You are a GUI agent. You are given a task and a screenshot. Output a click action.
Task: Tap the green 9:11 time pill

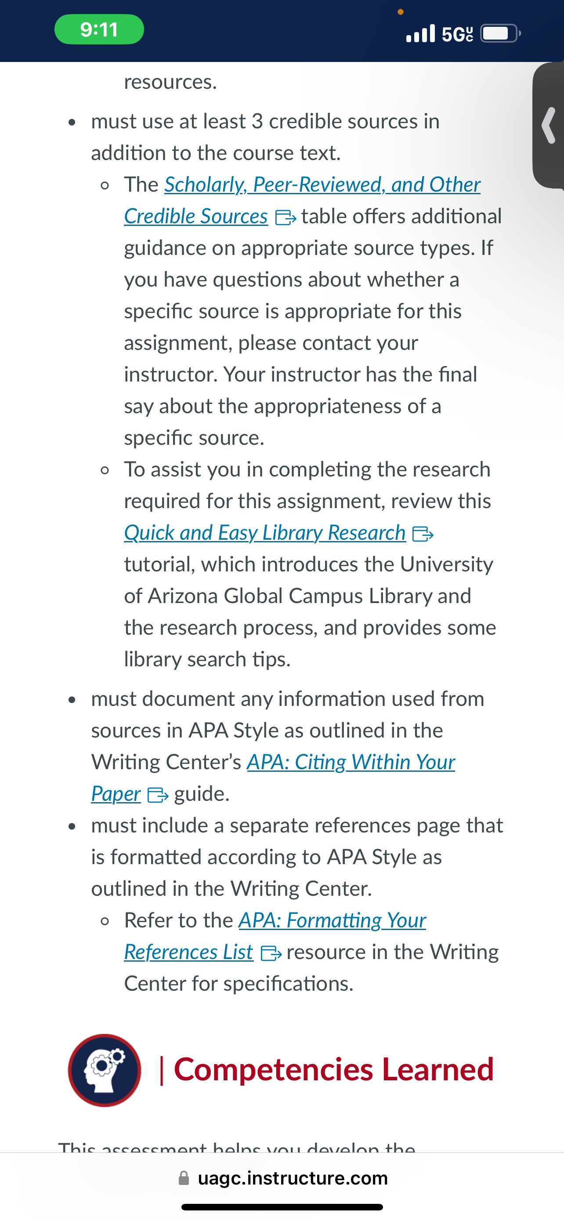click(99, 29)
